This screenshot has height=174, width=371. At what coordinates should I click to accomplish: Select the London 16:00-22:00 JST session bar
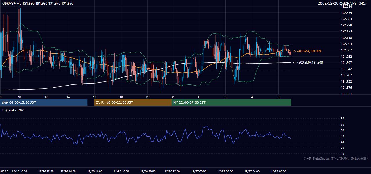click(133, 102)
